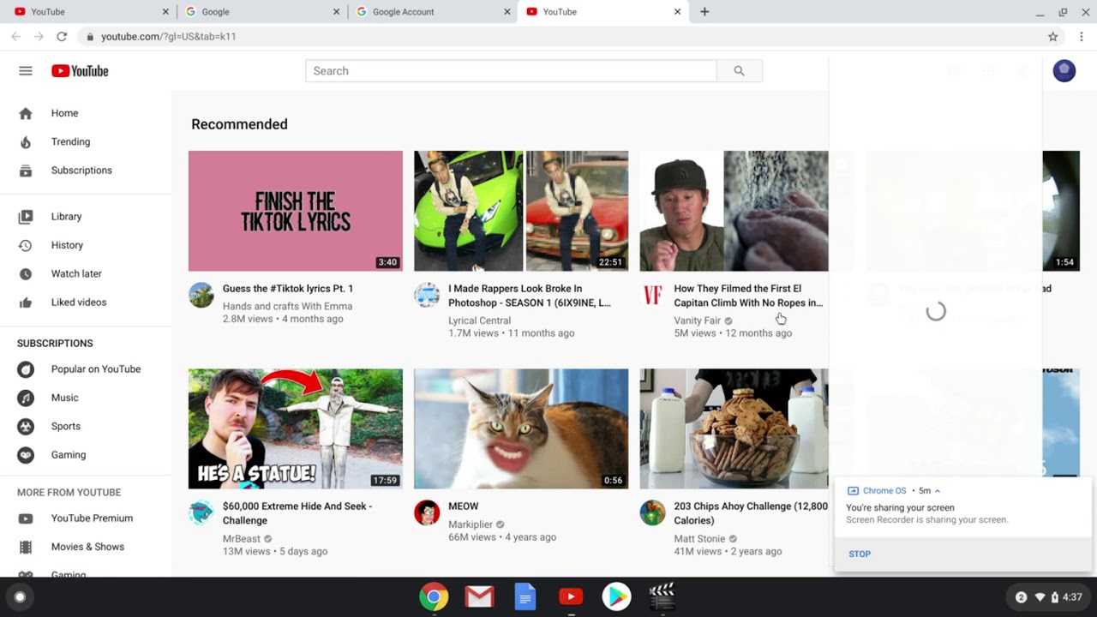Open the El Capitan climb thumbnail
Screen dimensions: 1097x617
click(x=734, y=211)
